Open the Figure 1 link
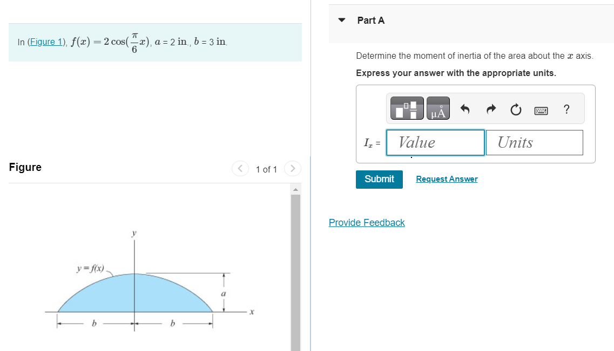The height and width of the screenshot is (351, 614). [45, 41]
